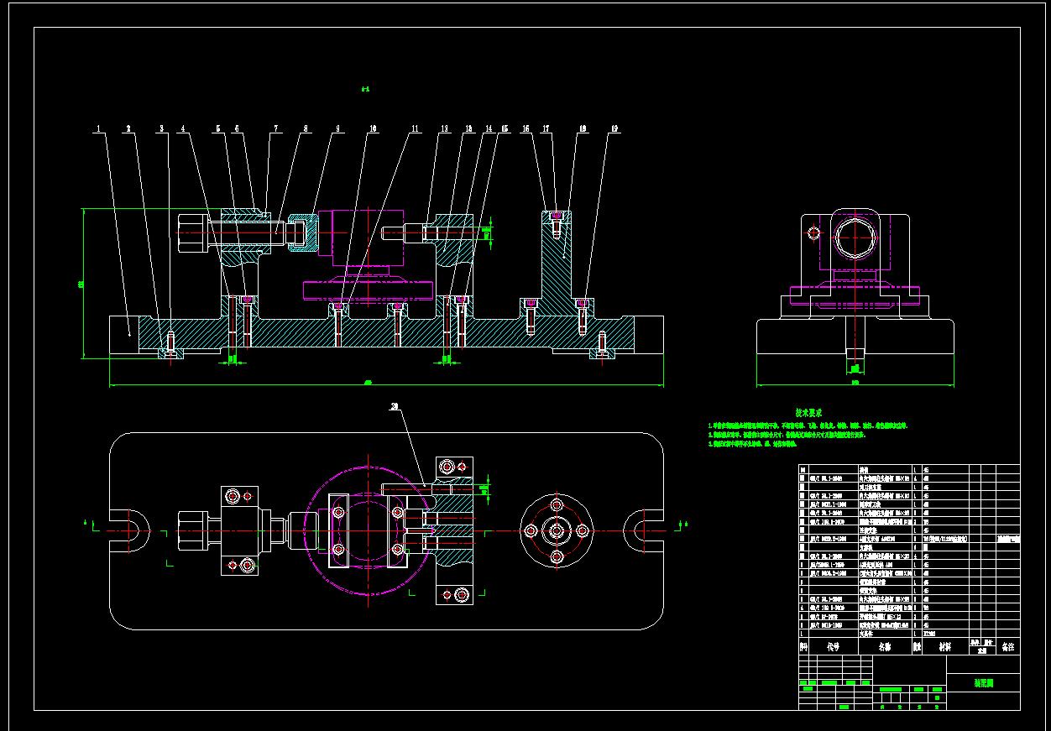
Task: Click the 装配图 title block text
Action: pos(984,683)
